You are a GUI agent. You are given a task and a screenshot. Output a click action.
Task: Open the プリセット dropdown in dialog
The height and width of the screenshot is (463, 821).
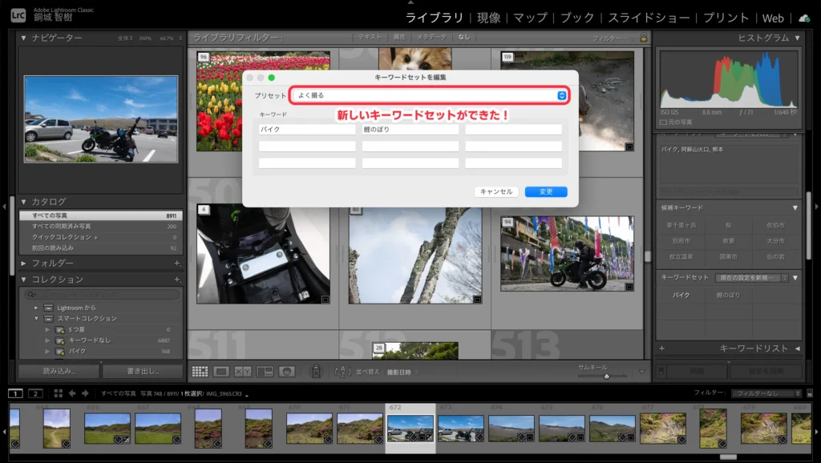click(x=428, y=95)
